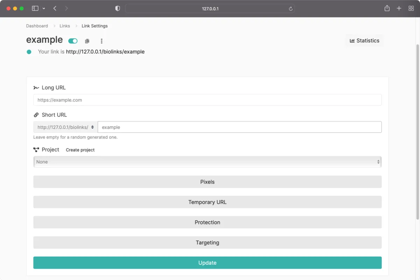This screenshot has height=280, width=420.
Task: Open the Project select dropdown showing None
Action: (x=207, y=162)
